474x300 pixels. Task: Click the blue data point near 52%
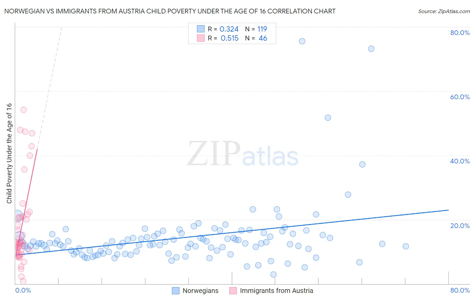click(x=328, y=118)
